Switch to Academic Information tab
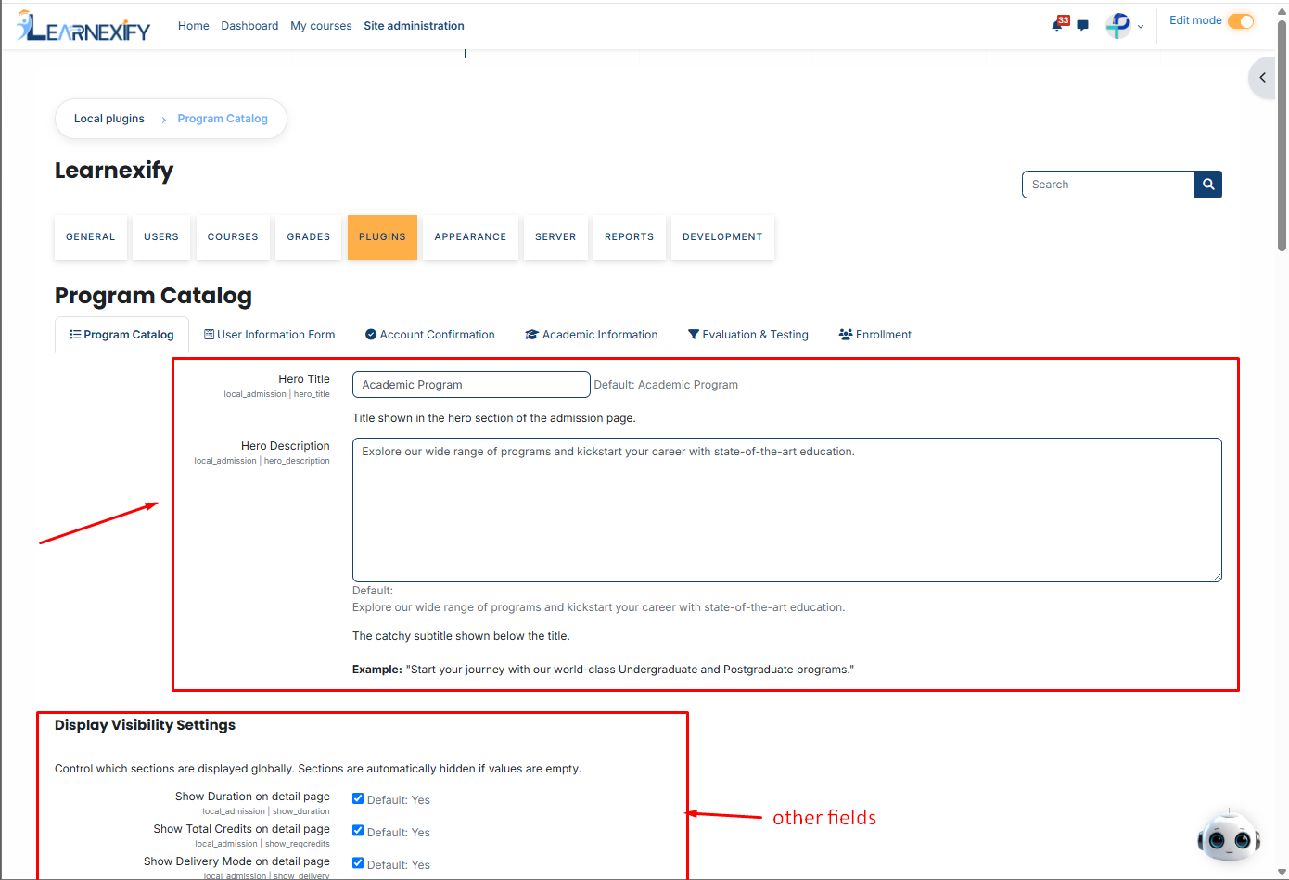Screen dimensions: 1289x880 pyautogui.click(x=592, y=335)
